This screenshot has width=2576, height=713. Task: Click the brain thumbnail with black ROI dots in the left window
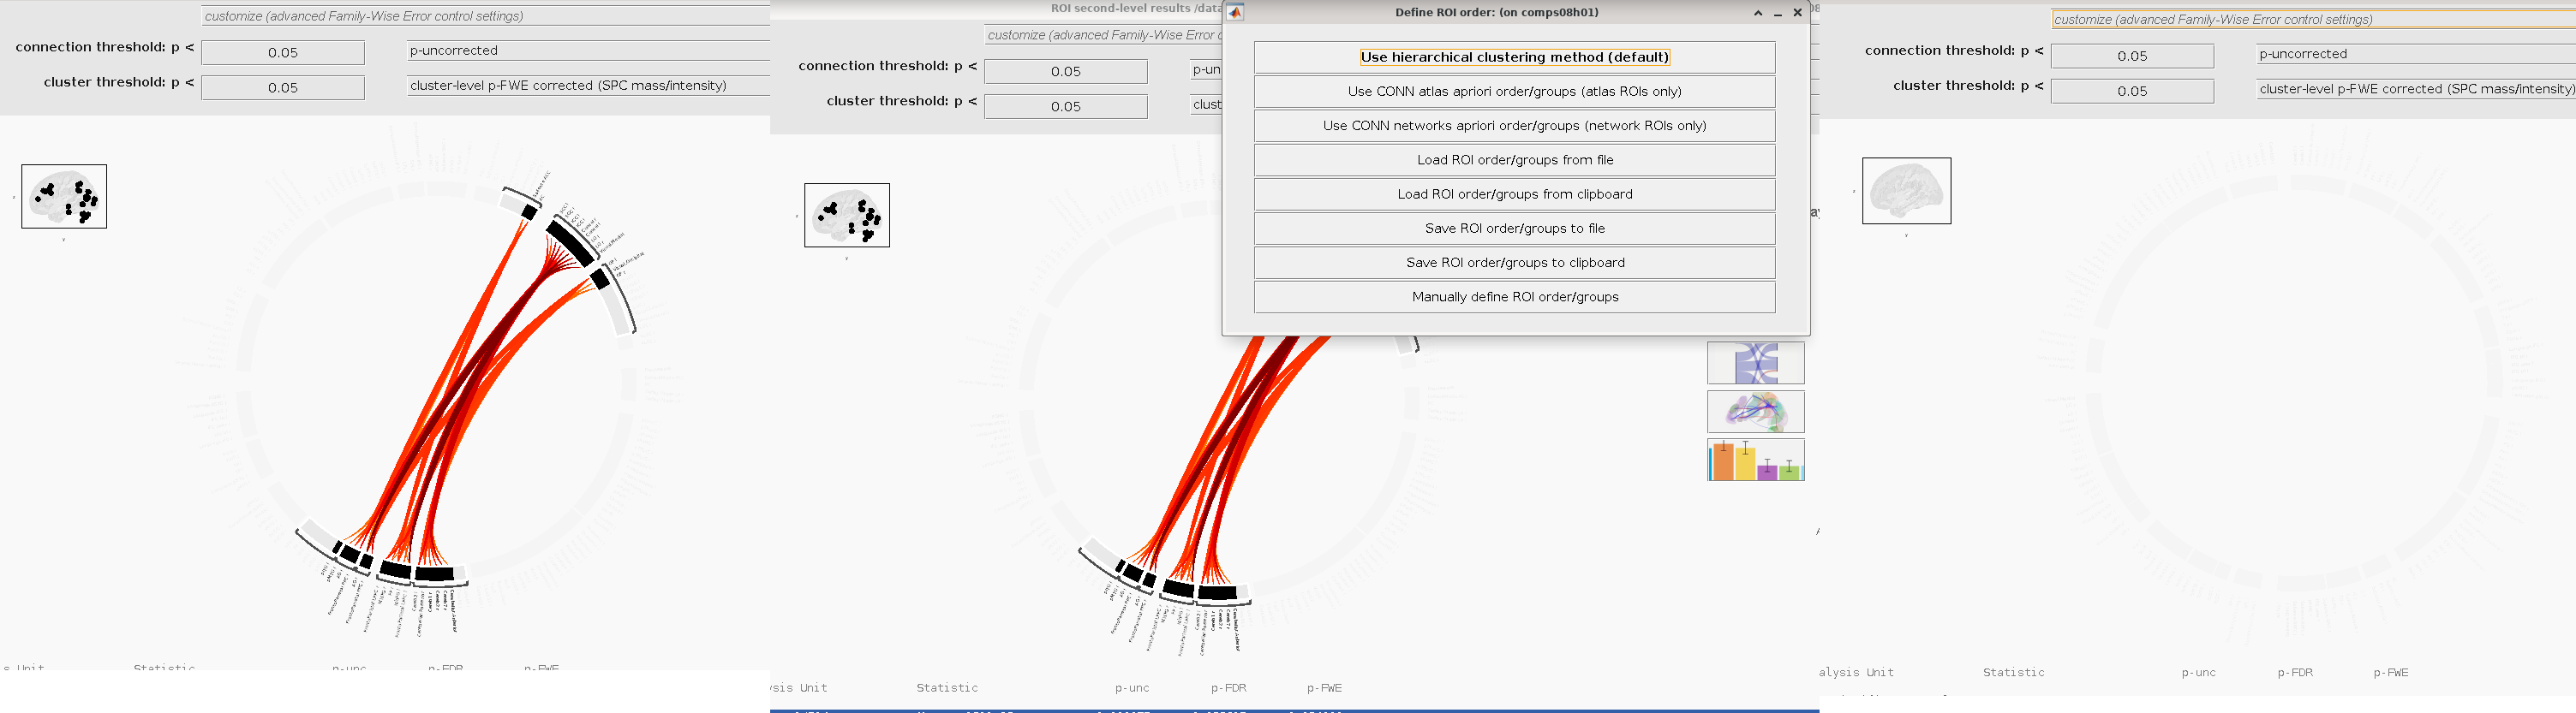click(x=64, y=197)
